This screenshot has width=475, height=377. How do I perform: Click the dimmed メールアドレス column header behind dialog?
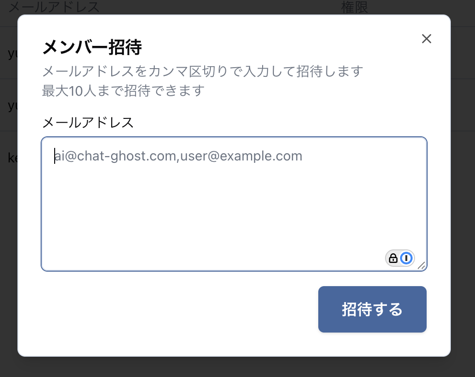(54, 7)
